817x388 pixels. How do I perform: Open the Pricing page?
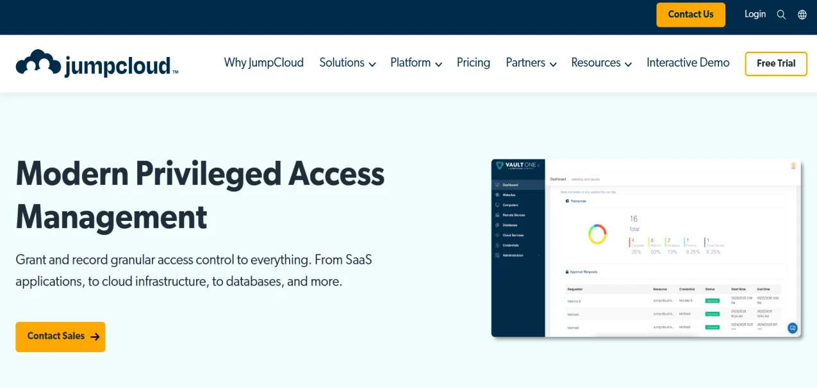(x=474, y=63)
